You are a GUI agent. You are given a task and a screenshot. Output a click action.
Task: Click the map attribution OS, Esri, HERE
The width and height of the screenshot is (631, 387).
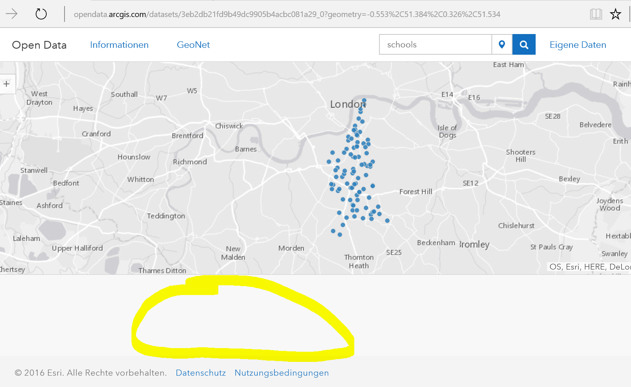pyautogui.click(x=590, y=267)
